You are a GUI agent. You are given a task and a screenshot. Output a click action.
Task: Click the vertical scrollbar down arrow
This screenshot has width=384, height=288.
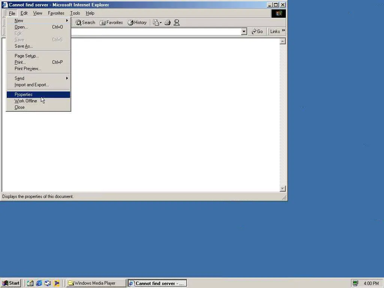click(x=282, y=188)
